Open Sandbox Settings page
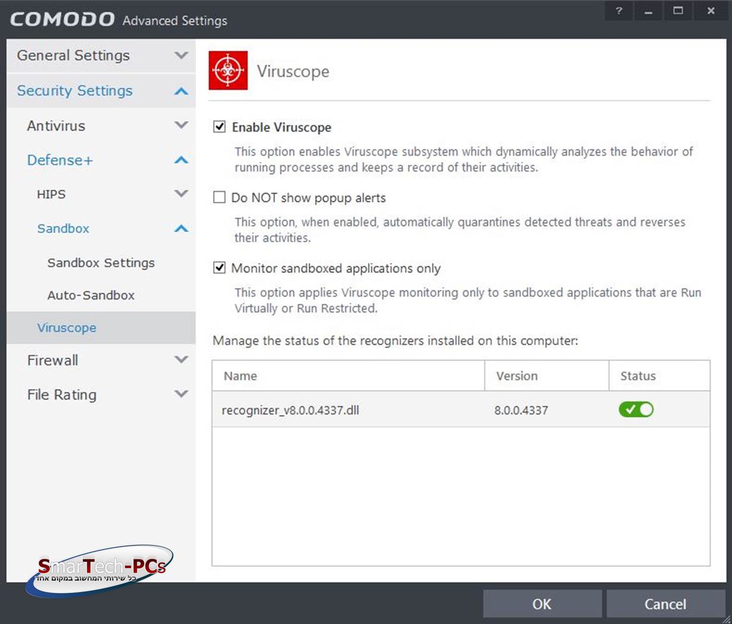 [x=101, y=262]
